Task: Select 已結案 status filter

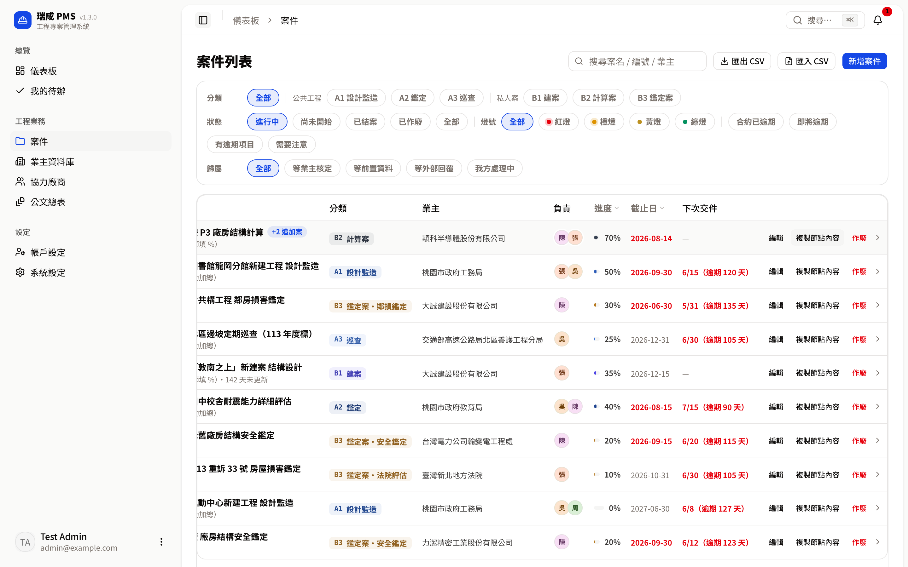Action: [x=365, y=122]
